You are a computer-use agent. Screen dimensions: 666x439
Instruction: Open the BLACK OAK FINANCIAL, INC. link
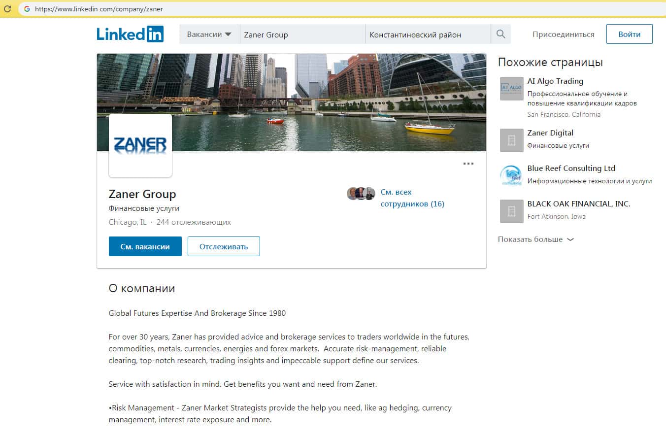pyautogui.click(x=579, y=204)
